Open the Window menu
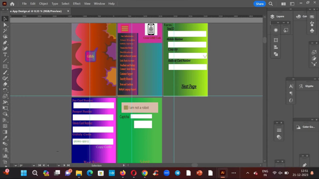This screenshot has height=179, width=319. (x=100, y=3)
